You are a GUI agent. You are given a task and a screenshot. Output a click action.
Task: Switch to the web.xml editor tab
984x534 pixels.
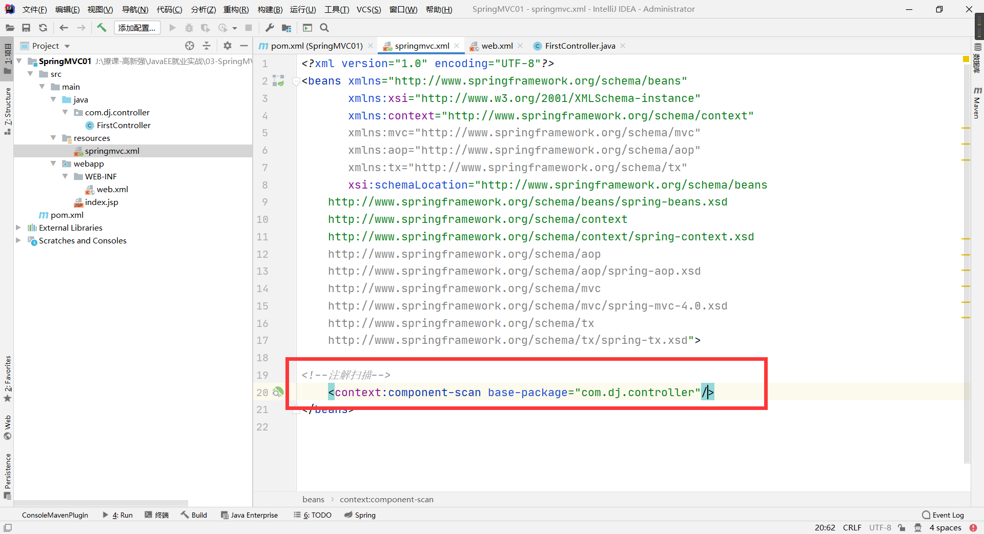(497, 46)
